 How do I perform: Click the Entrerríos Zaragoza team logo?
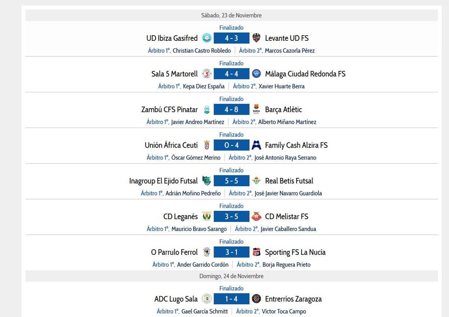(x=256, y=299)
